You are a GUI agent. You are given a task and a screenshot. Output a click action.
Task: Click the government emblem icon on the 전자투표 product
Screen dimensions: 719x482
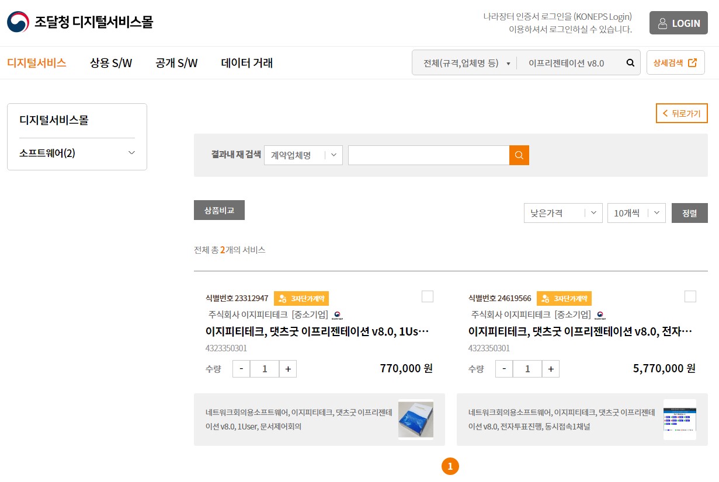click(600, 315)
